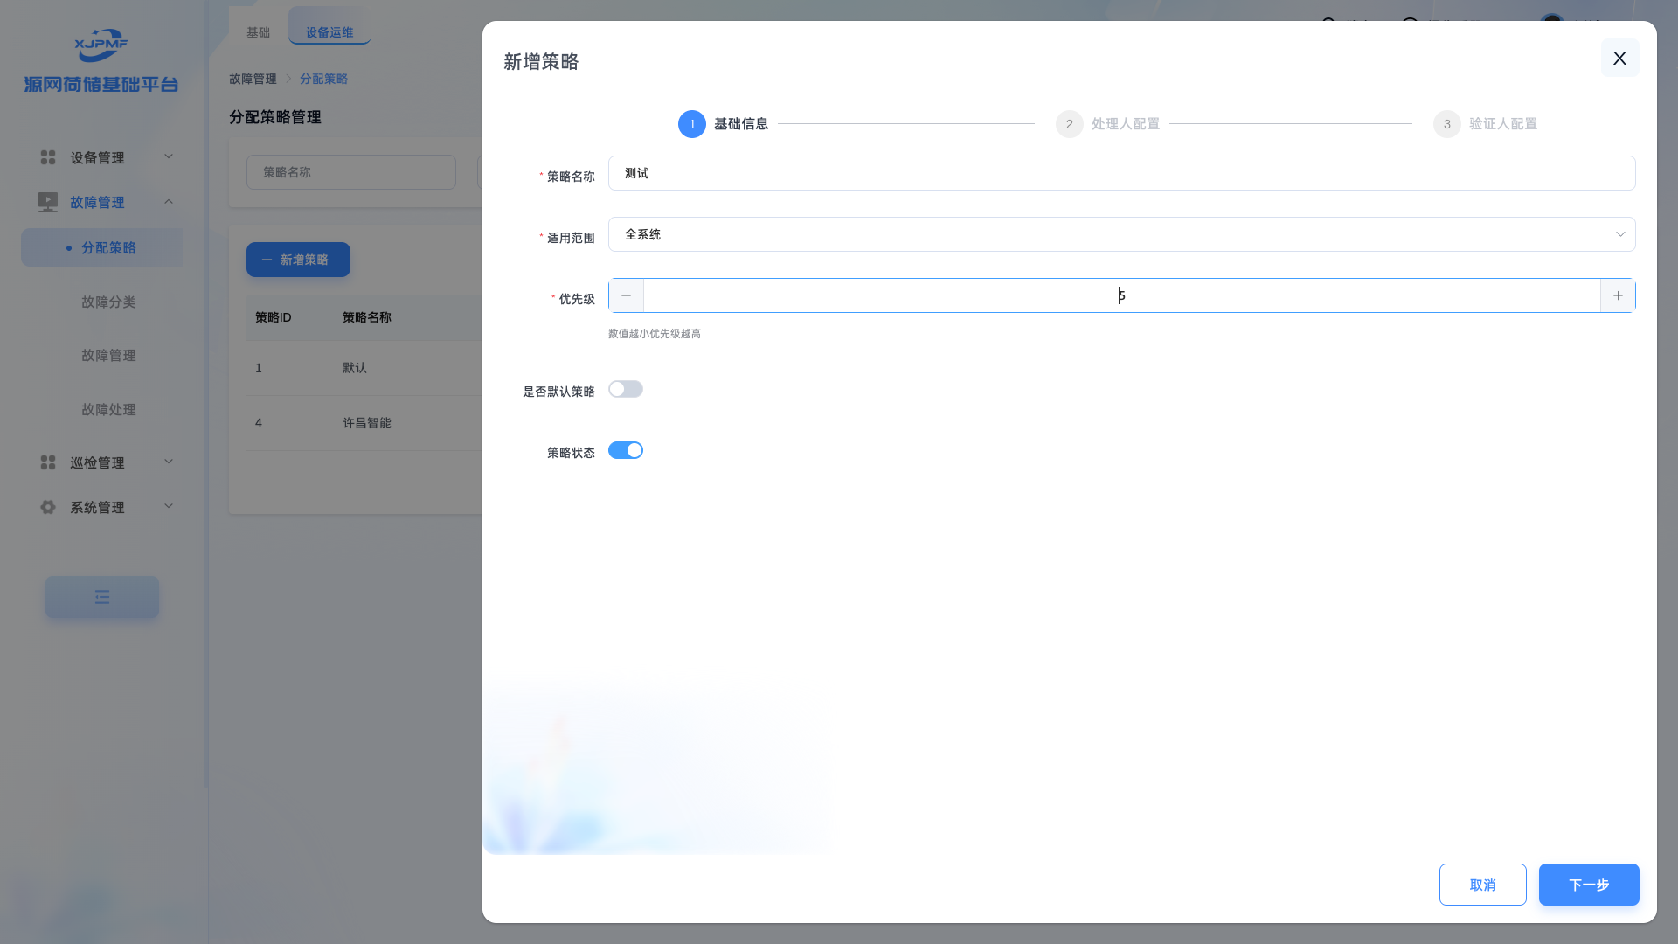The image size is (1678, 944).
Task: Toggle the 是否默认策略 switch on
Action: pyautogui.click(x=626, y=389)
